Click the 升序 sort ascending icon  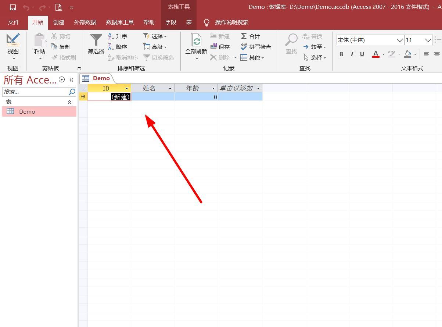112,36
